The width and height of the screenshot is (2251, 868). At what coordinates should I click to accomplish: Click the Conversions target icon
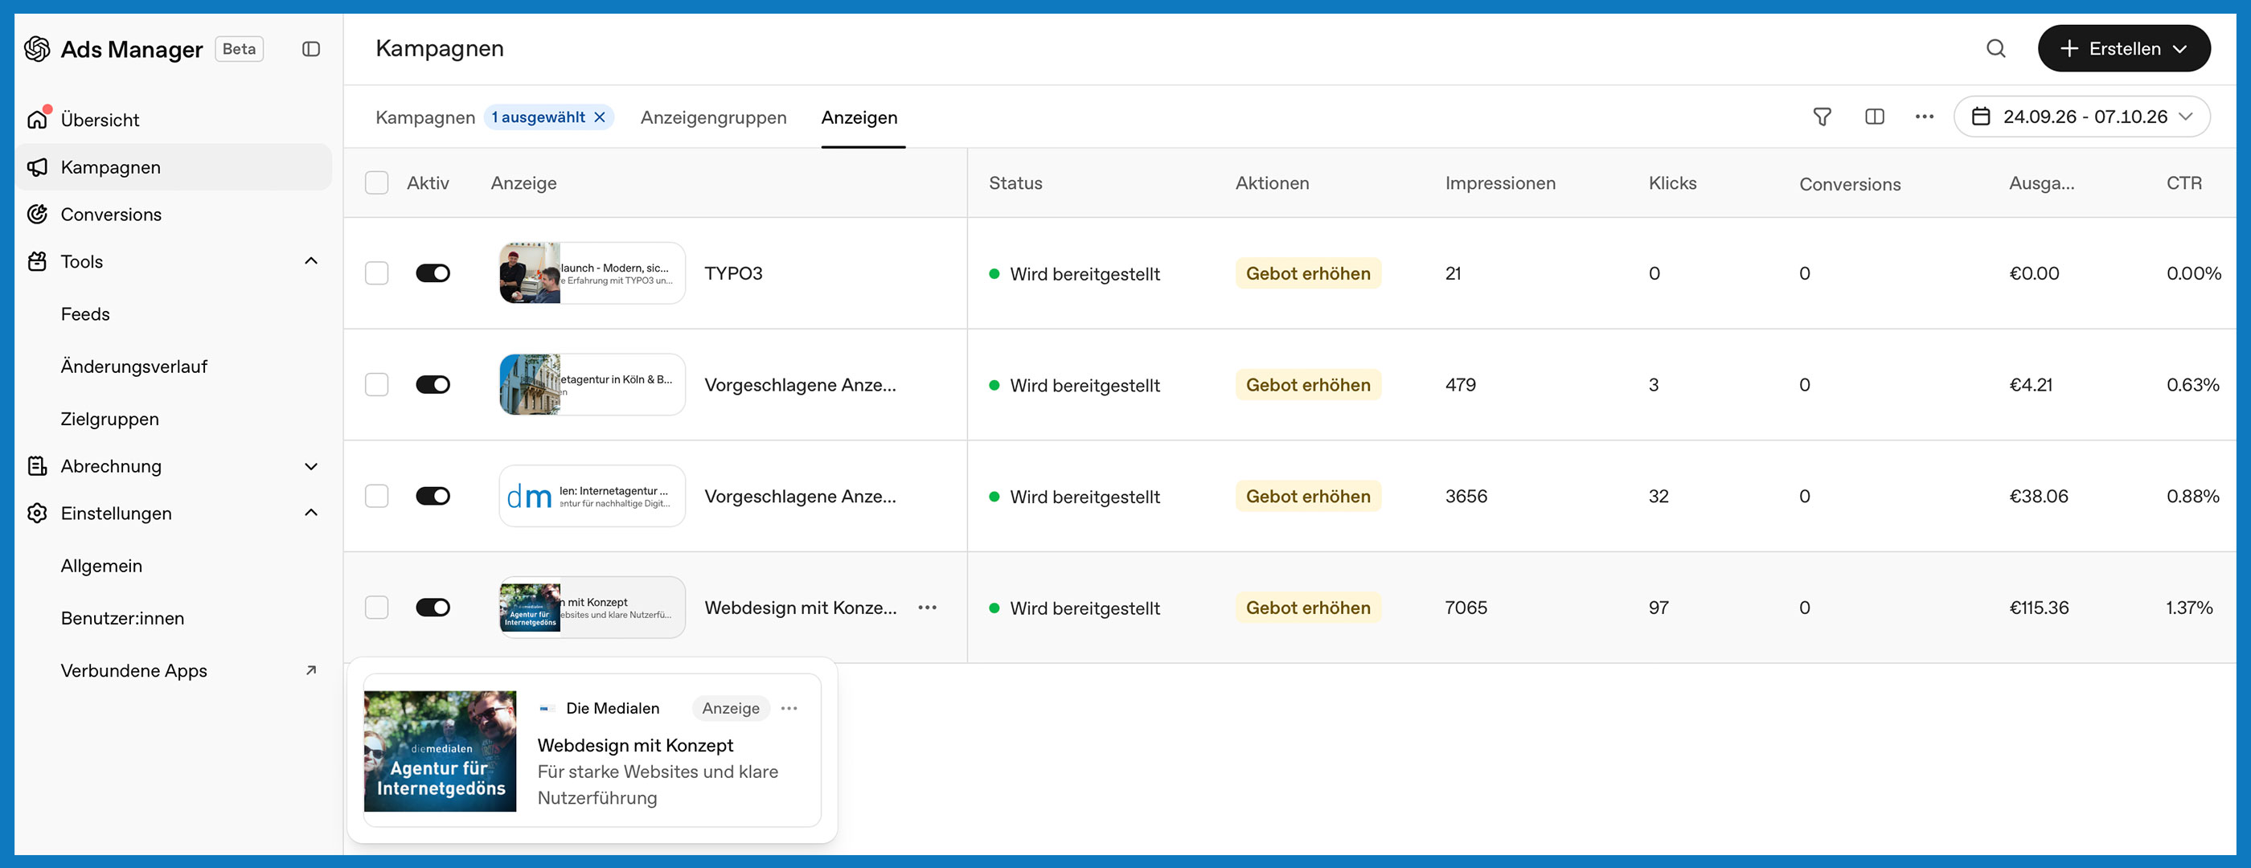38,214
